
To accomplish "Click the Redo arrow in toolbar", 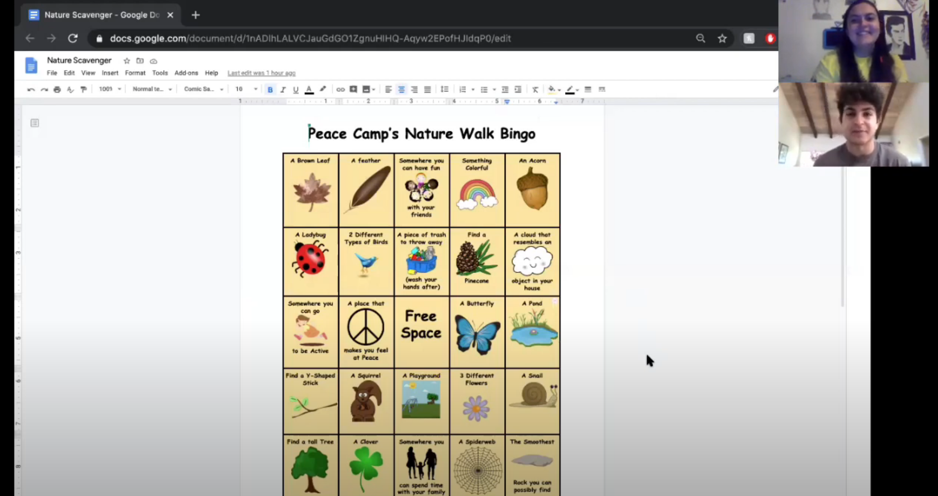I will coord(44,90).
